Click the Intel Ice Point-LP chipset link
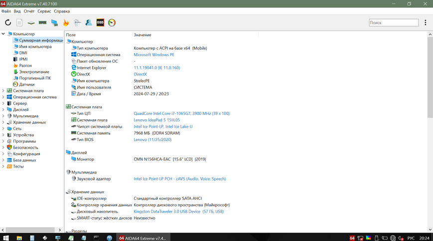 (163, 127)
